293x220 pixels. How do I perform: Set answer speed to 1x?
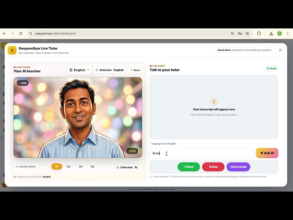[57, 166]
